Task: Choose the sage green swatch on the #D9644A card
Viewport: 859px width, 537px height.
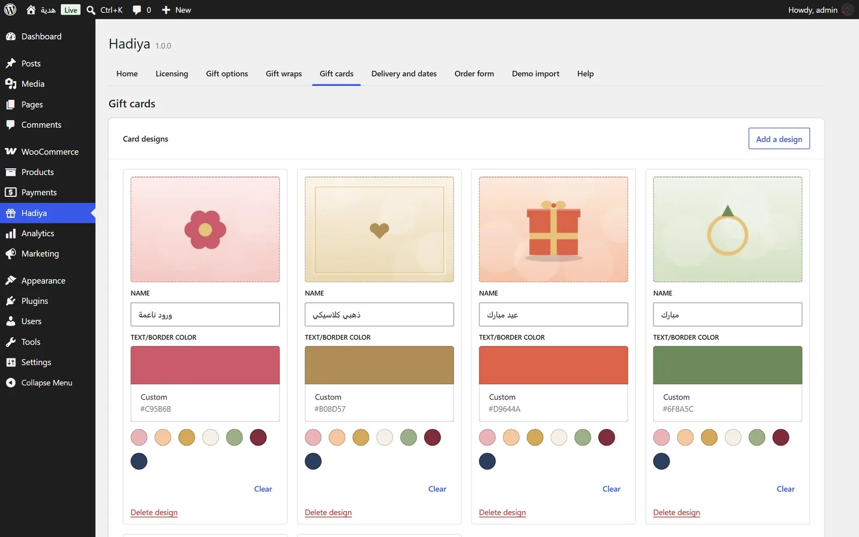Action: (583, 437)
